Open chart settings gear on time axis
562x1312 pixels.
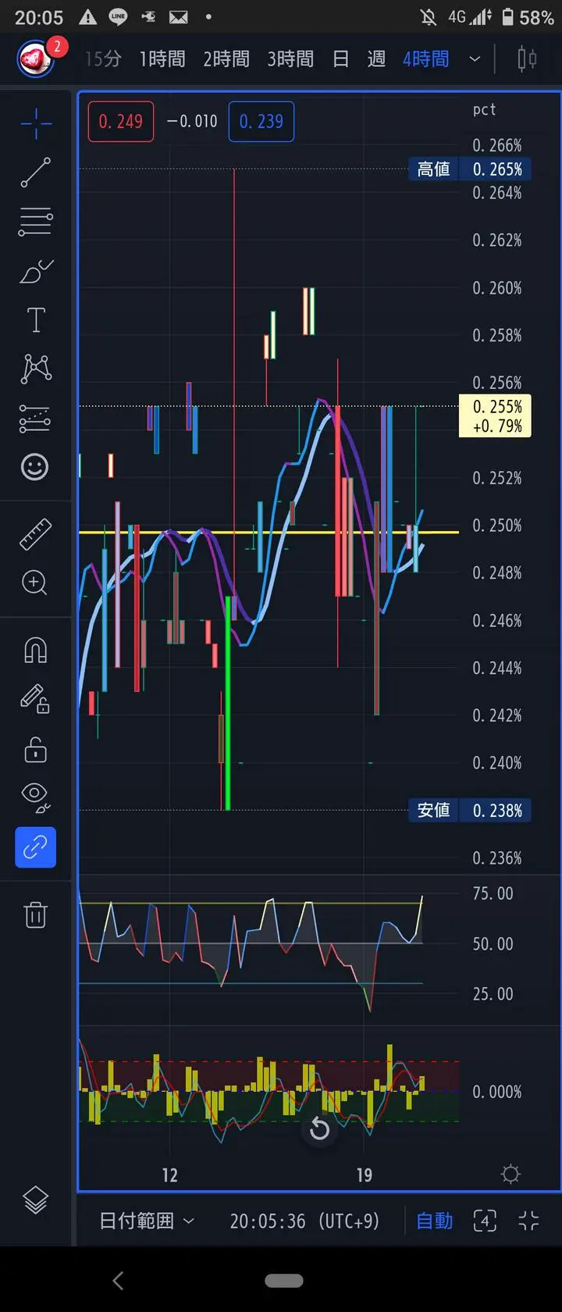coord(510,1174)
